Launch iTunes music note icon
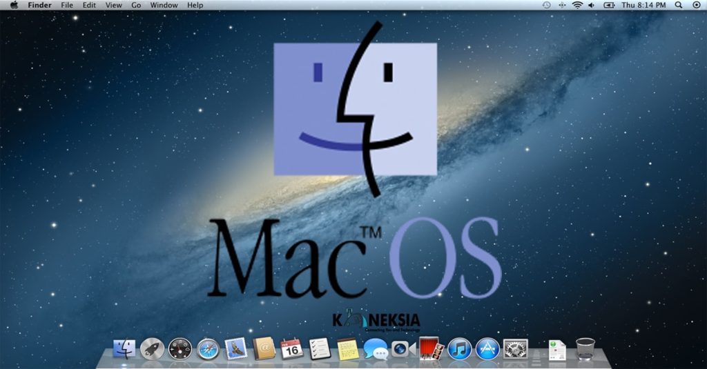This screenshot has height=369, width=707. point(459,349)
